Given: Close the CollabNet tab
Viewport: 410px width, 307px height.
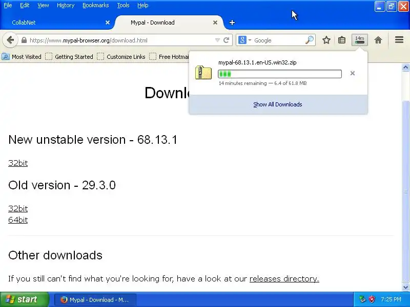Looking at the screenshot, I should tap(108, 23).
